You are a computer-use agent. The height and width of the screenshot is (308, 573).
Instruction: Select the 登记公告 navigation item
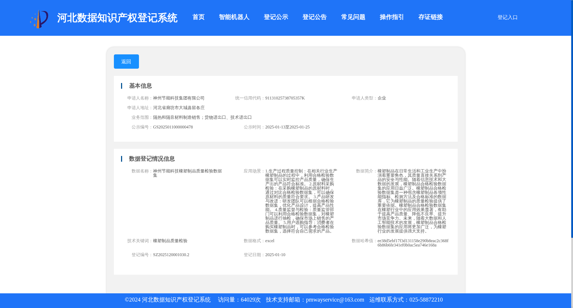coord(314,17)
